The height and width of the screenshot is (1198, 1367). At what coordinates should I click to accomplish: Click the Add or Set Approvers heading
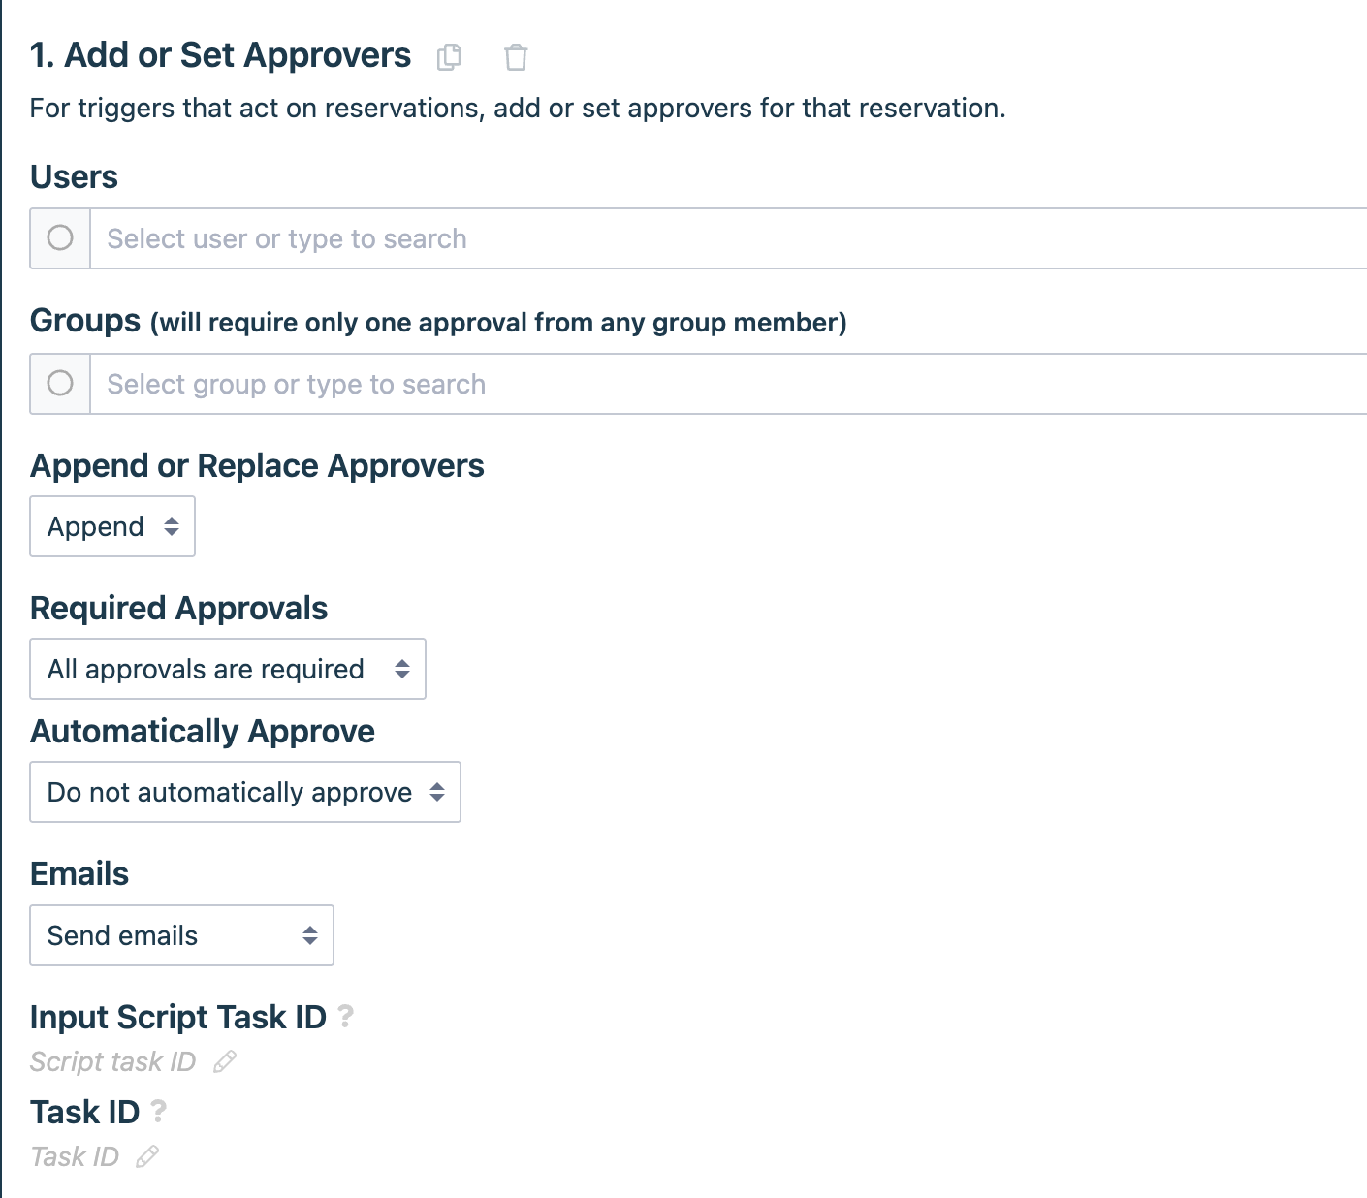221,55
